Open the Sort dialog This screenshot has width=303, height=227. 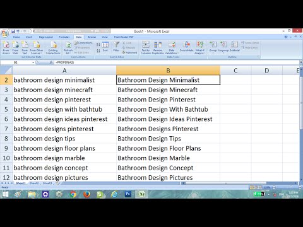[x=105, y=47]
